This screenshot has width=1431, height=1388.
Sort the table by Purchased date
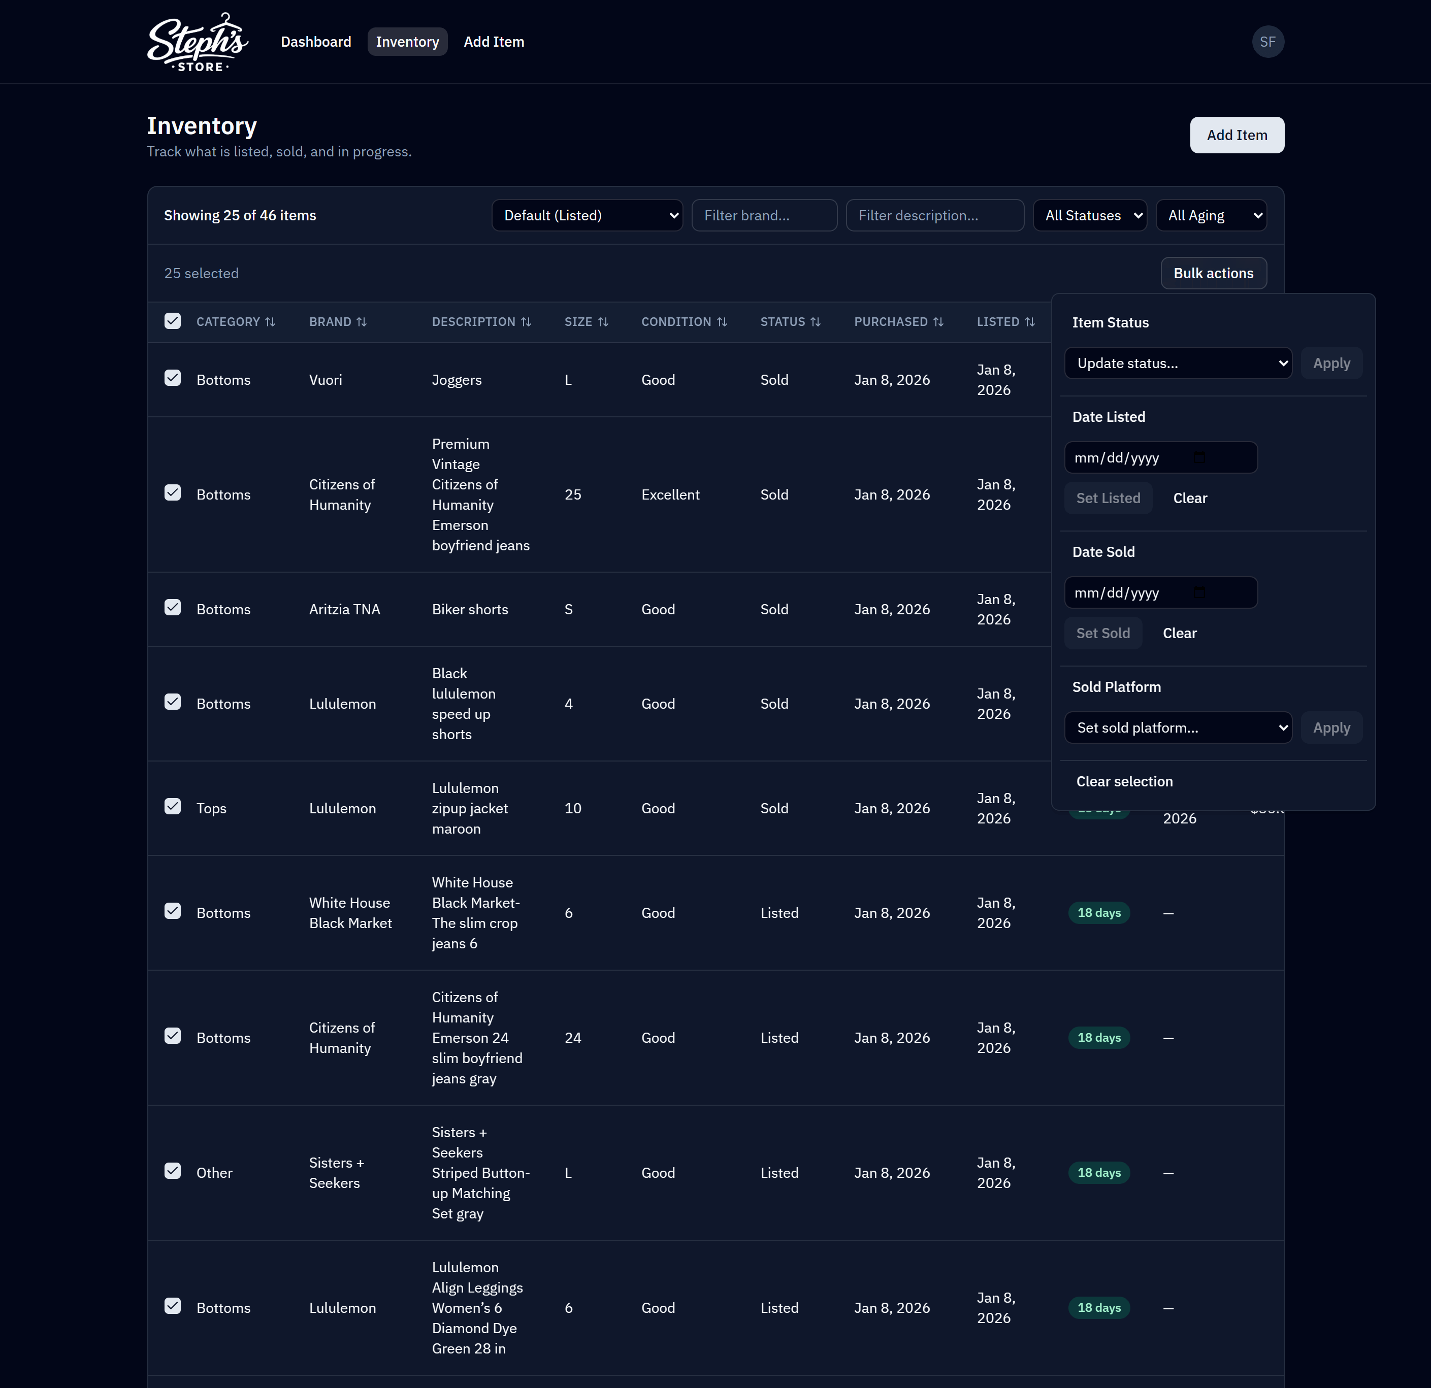(x=899, y=322)
